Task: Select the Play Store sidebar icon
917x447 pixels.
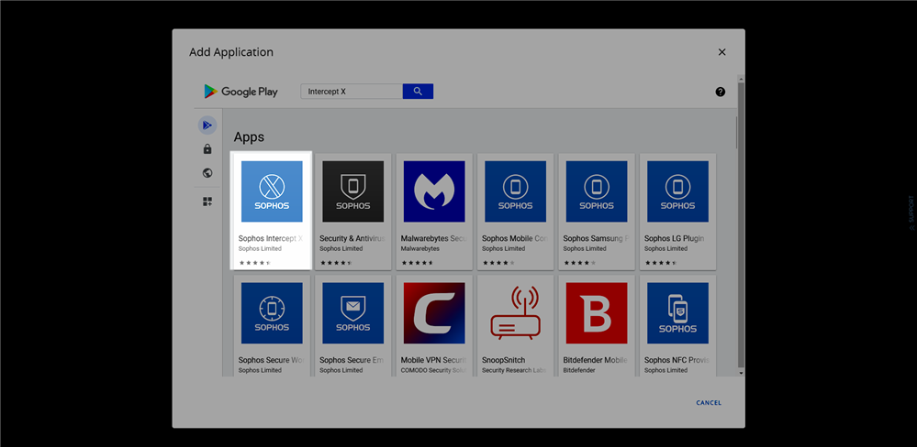Action: click(x=207, y=125)
